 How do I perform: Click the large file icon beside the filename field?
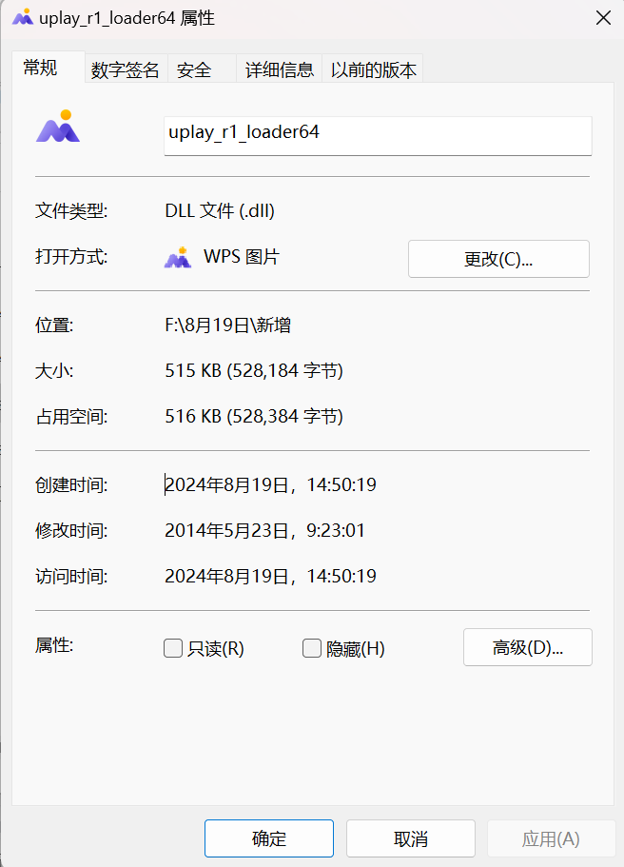58,127
